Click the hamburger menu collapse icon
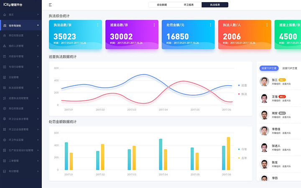Viewport: 301px width, 188px height. click(50, 5)
